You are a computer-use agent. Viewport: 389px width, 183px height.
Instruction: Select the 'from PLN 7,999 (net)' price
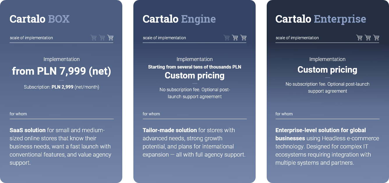pyautogui.click(x=61, y=71)
